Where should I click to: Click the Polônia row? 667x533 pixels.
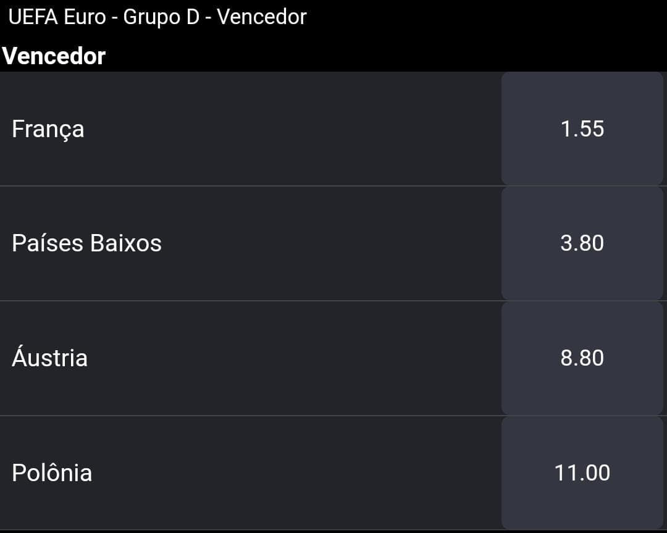(x=333, y=473)
